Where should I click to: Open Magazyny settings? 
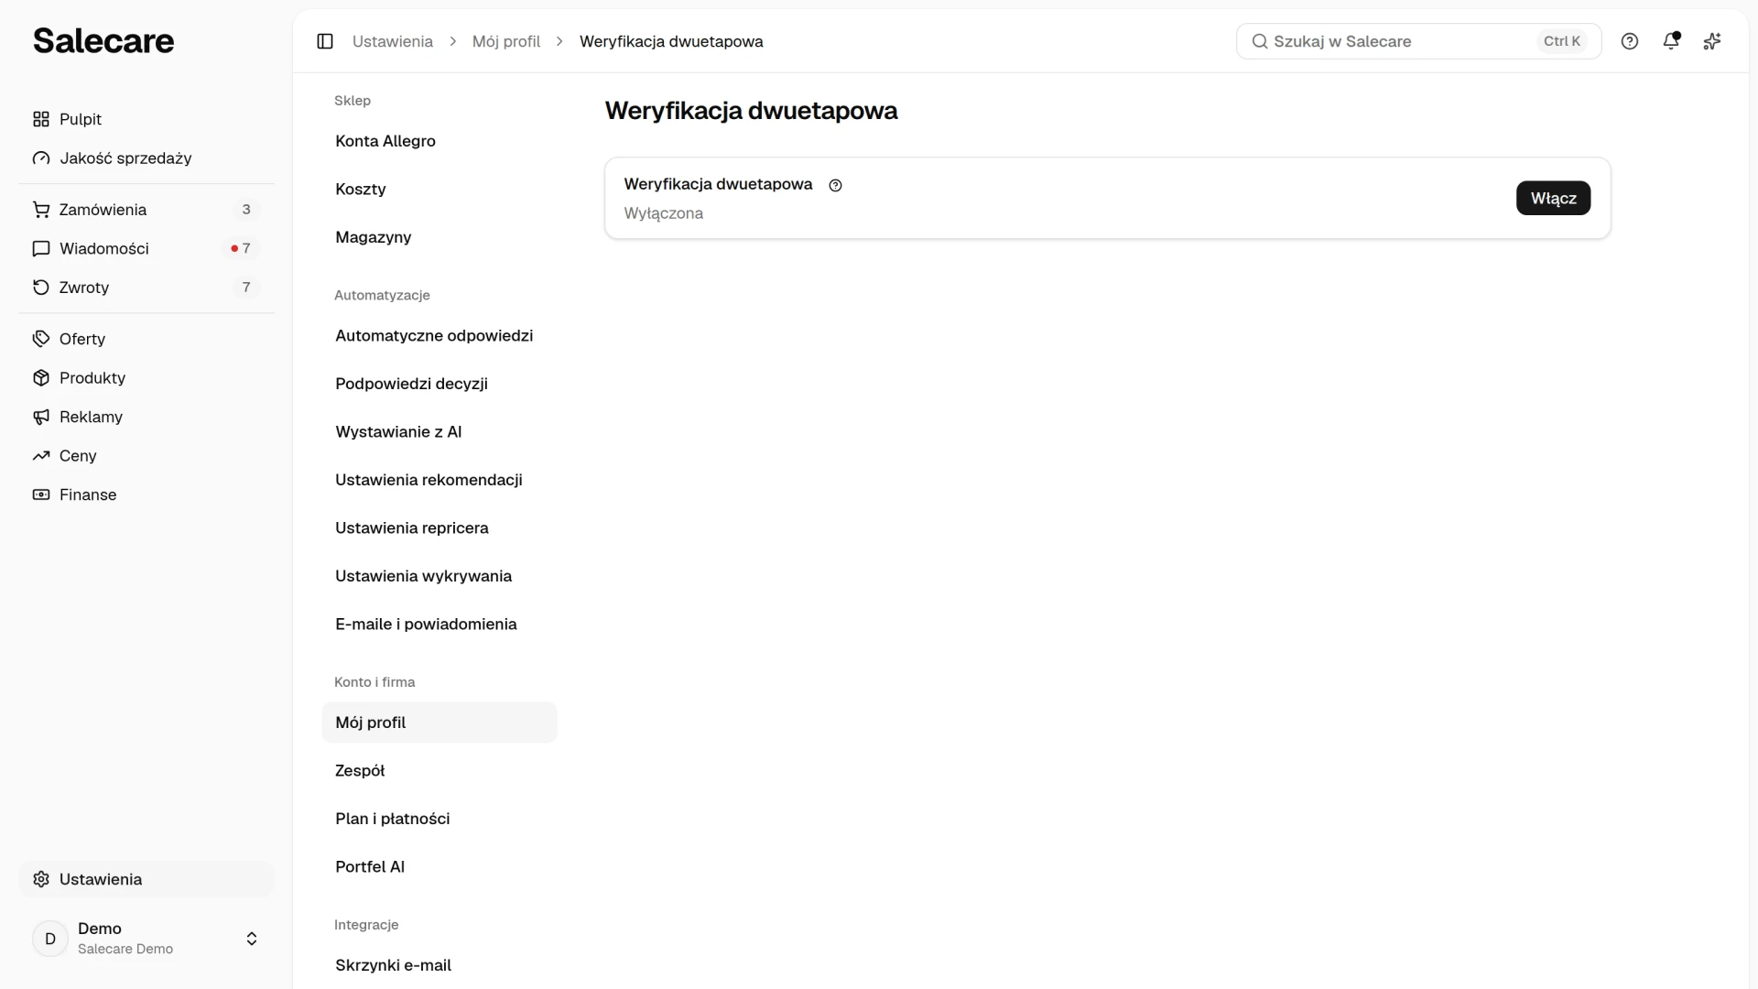tap(439, 237)
